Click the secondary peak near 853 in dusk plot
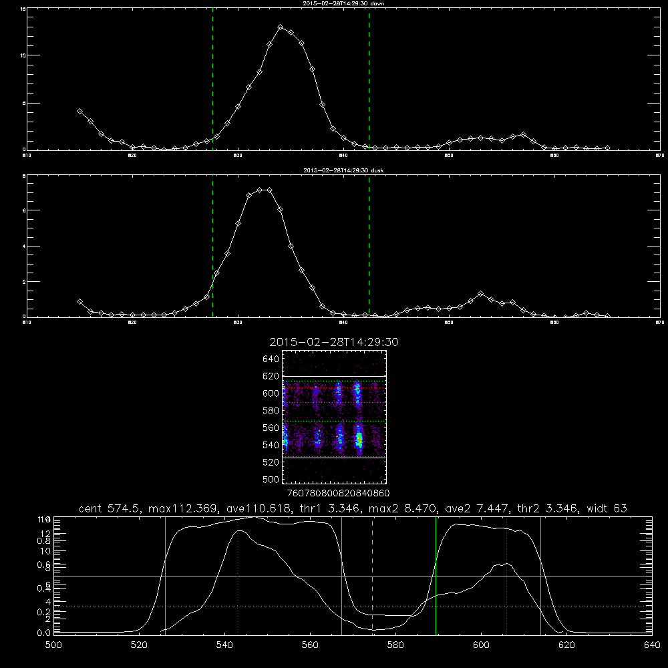The image size is (668, 668). (481, 293)
